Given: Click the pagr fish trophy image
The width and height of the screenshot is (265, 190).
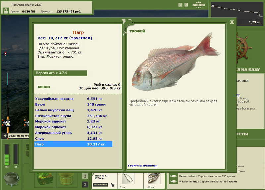Looking at the screenshot, I should (176, 62).
